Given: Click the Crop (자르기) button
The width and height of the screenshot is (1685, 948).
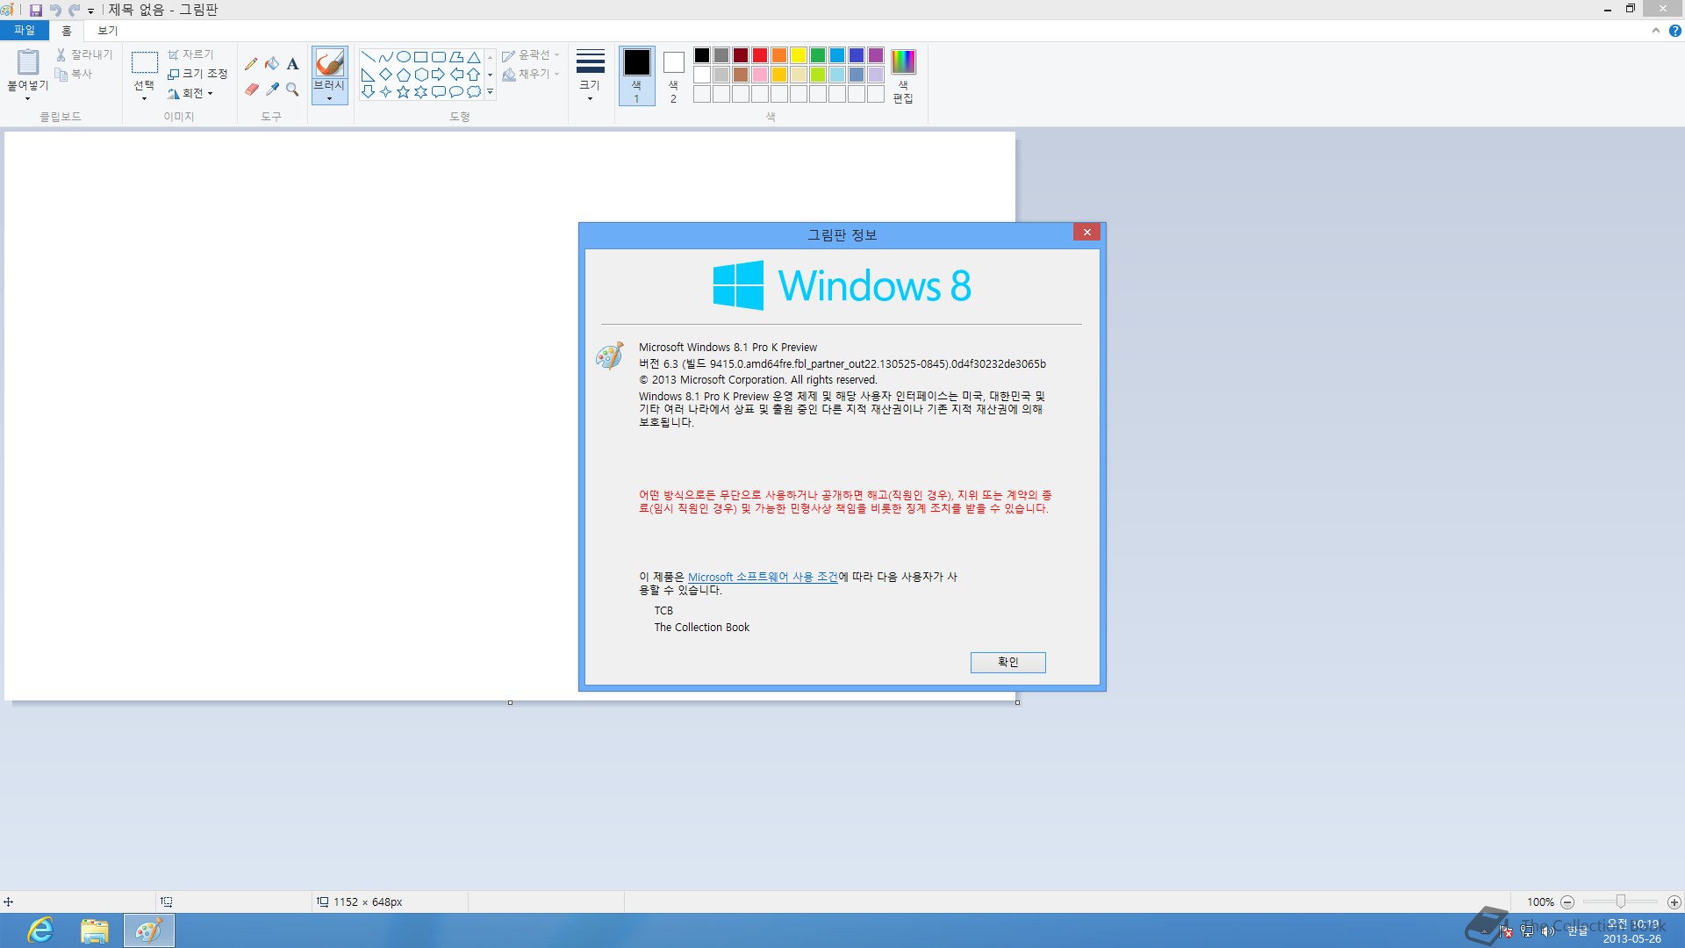Looking at the screenshot, I should 190,54.
